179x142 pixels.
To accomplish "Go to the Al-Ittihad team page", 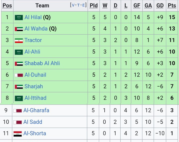I will [x=35, y=98].
